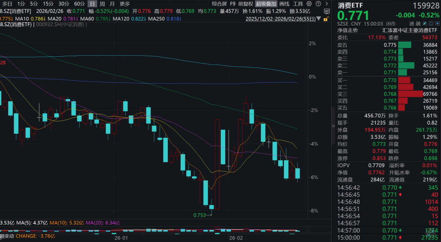Image resolution: width=441 pixels, height=242 pixels.
Task: Set a price alert with bell icon
Action: point(431,24)
